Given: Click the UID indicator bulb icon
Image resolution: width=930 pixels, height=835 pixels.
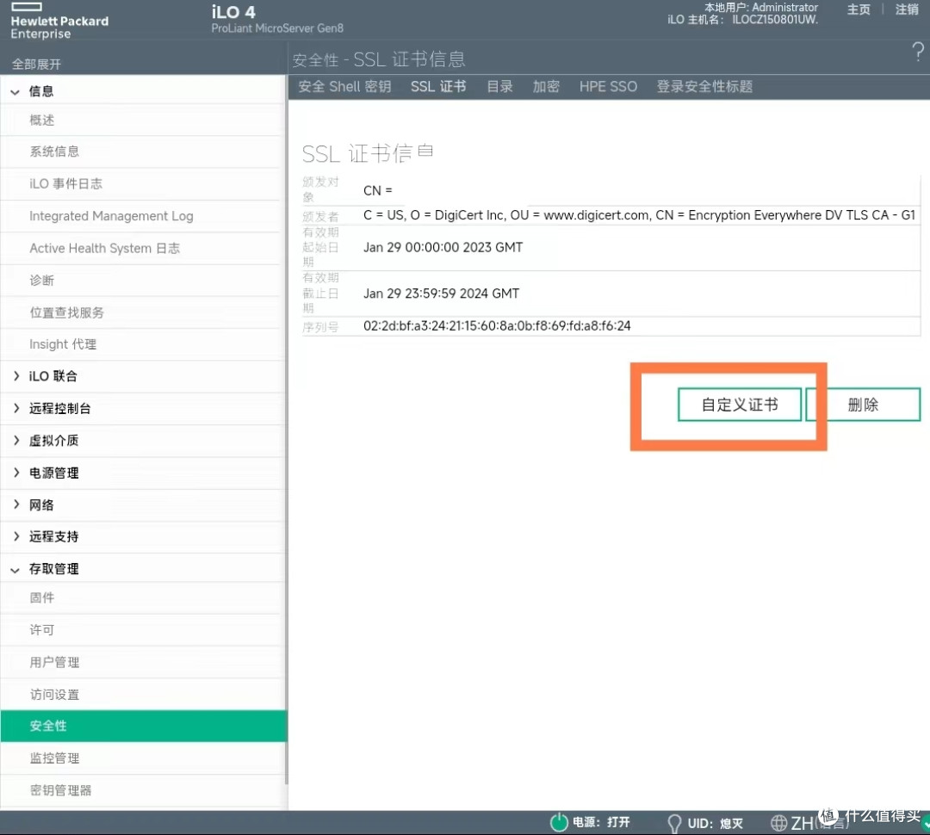Looking at the screenshot, I should (x=674, y=823).
